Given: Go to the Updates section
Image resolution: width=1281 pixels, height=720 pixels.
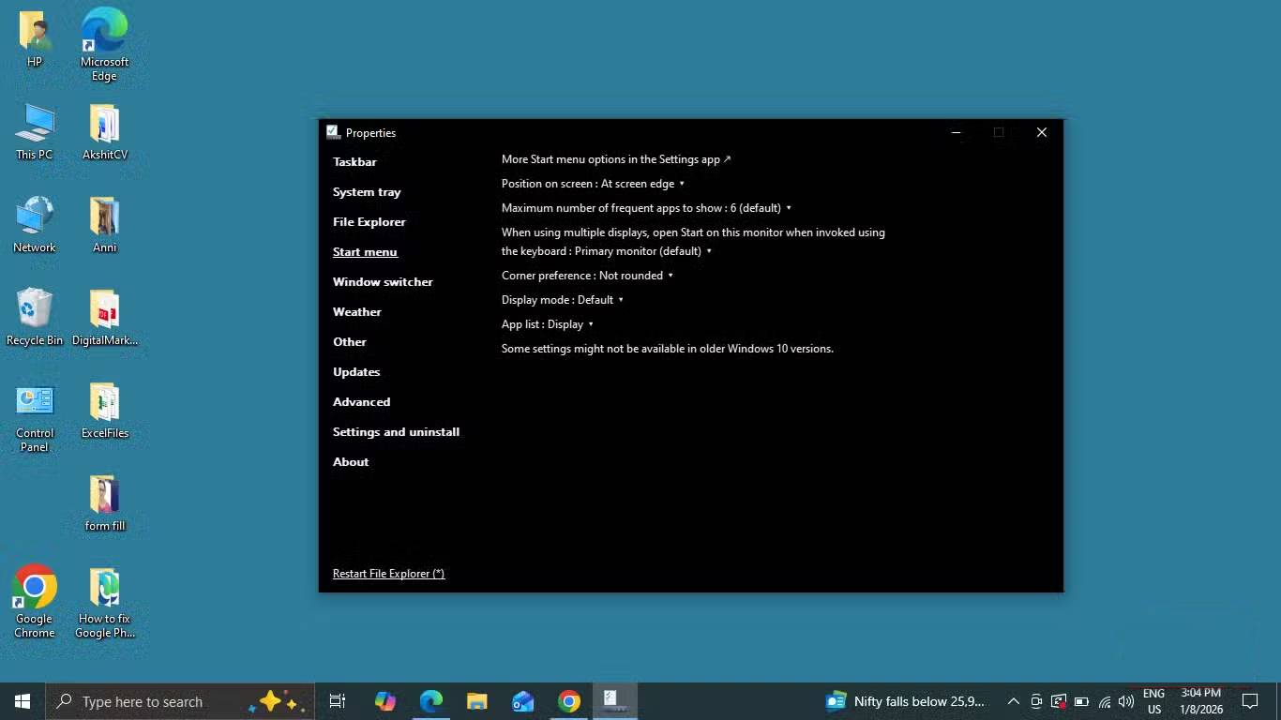Looking at the screenshot, I should coord(356,372).
